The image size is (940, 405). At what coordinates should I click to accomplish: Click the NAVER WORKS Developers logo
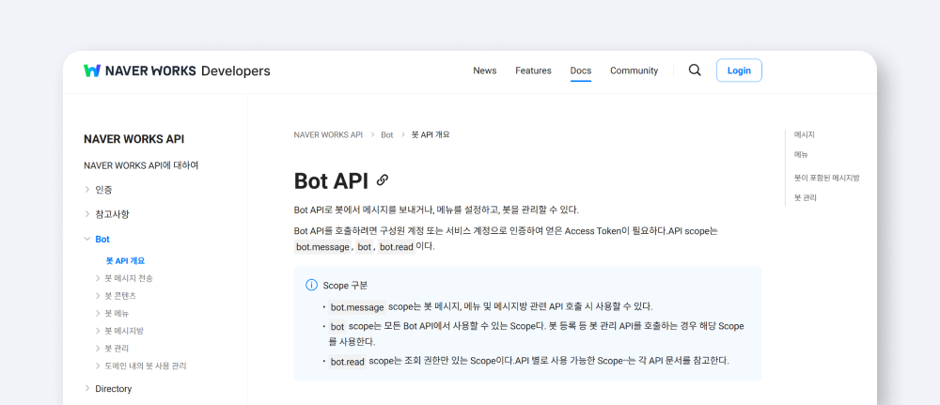(x=177, y=70)
